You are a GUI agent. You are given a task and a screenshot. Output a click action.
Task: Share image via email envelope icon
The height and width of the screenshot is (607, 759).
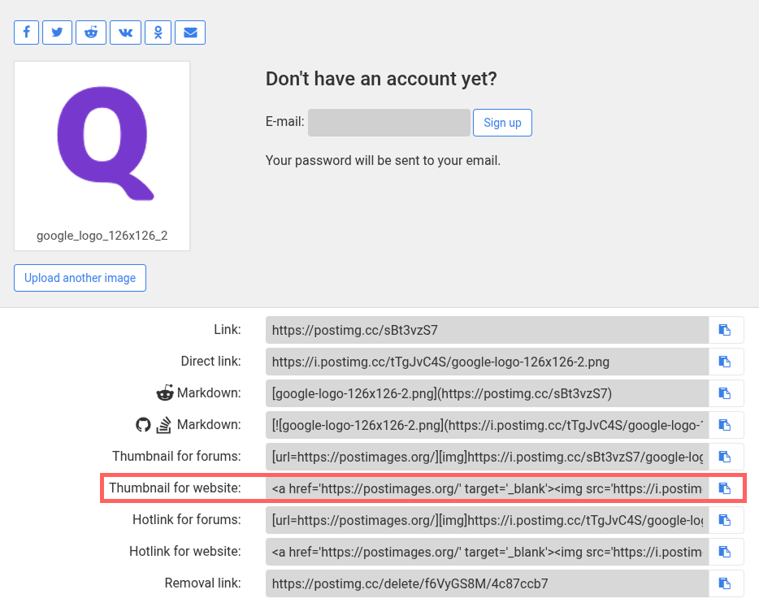pyautogui.click(x=190, y=33)
